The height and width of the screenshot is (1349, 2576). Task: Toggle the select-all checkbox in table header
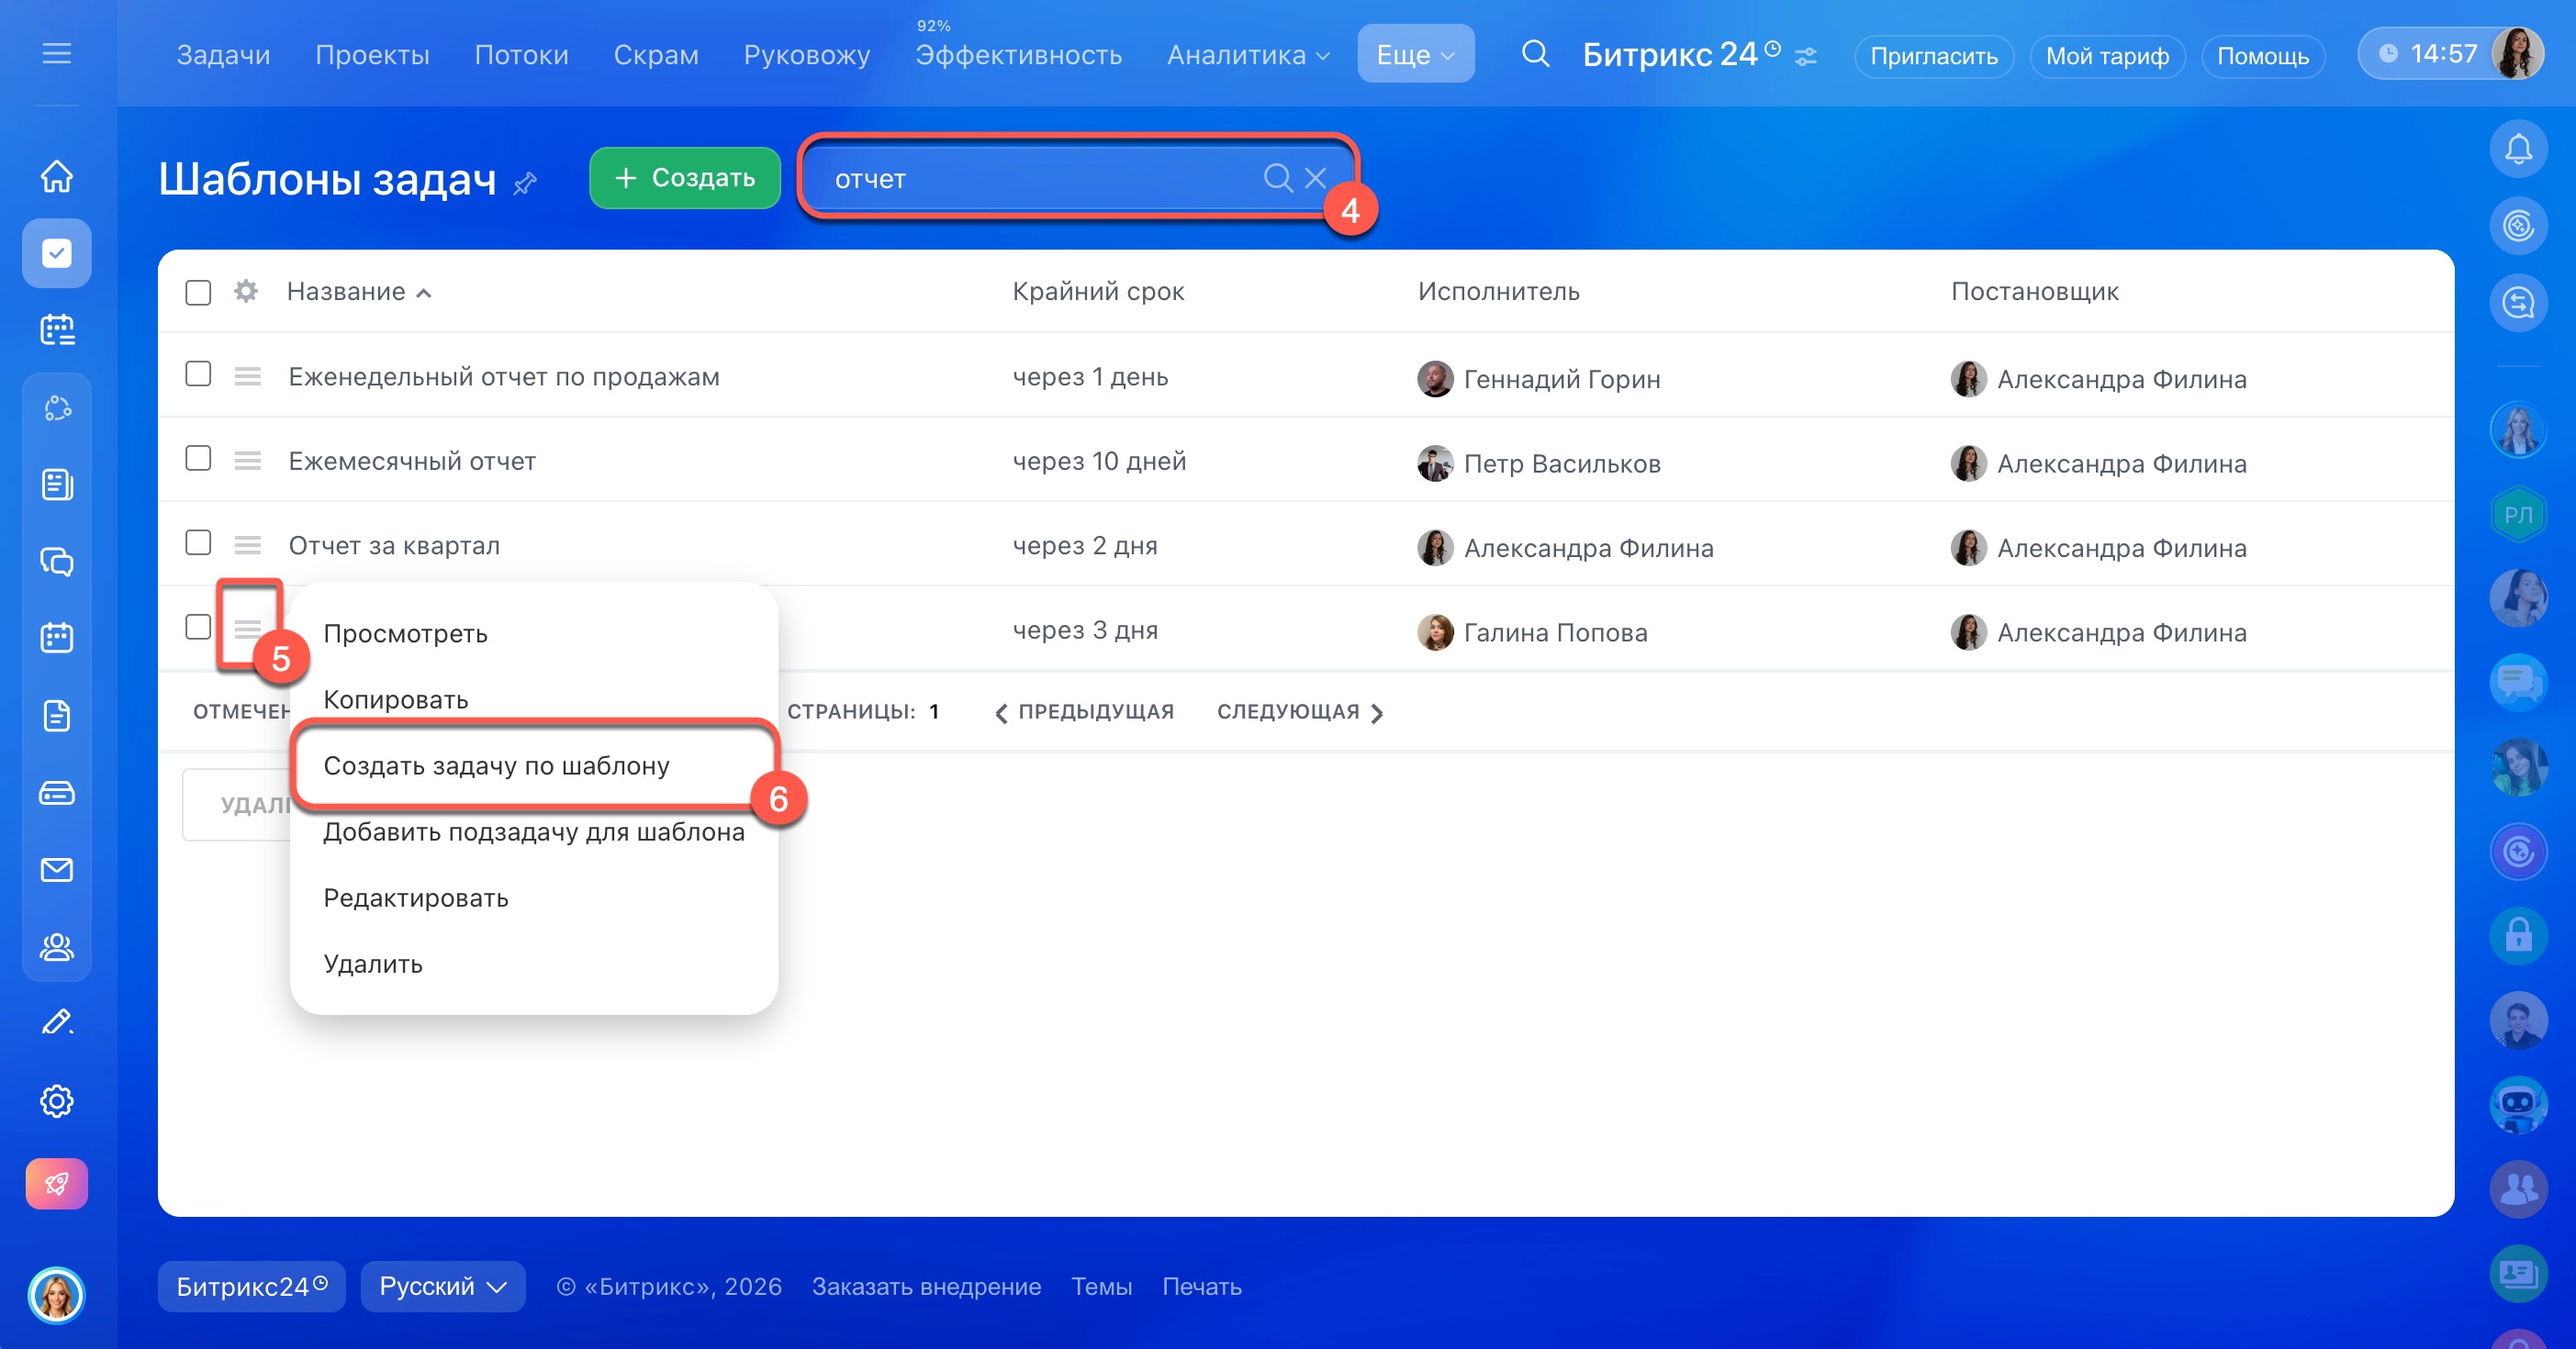coord(198,292)
